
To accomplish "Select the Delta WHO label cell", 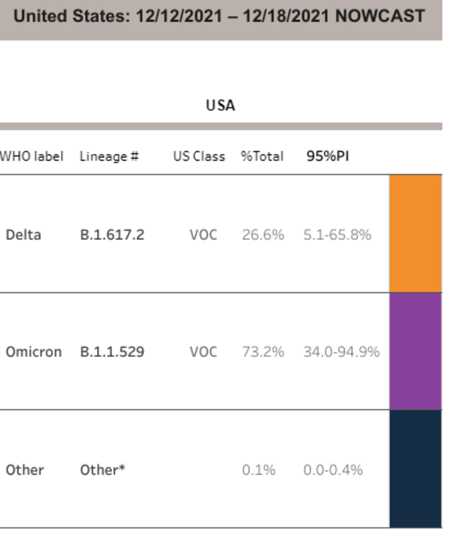I will pyautogui.click(x=23, y=235).
